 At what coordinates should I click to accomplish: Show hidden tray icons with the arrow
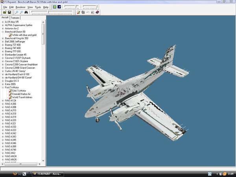(x=217, y=174)
